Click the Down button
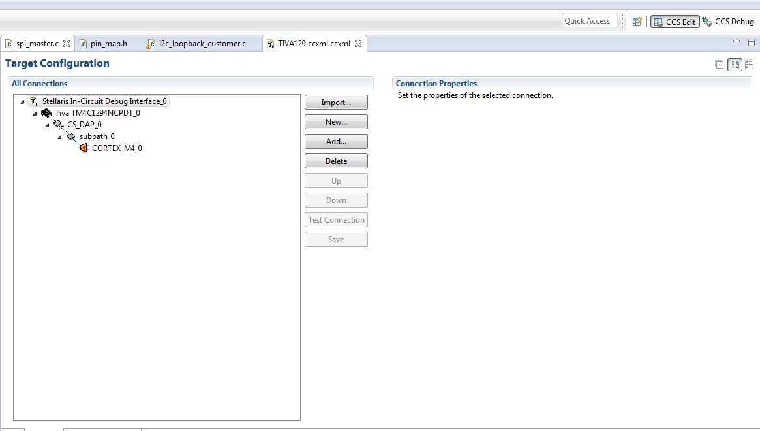 point(336,200)
